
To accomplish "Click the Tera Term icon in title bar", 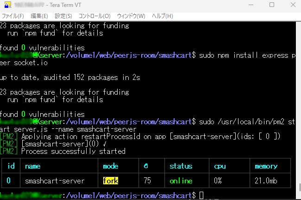I will tap(6, 5).
